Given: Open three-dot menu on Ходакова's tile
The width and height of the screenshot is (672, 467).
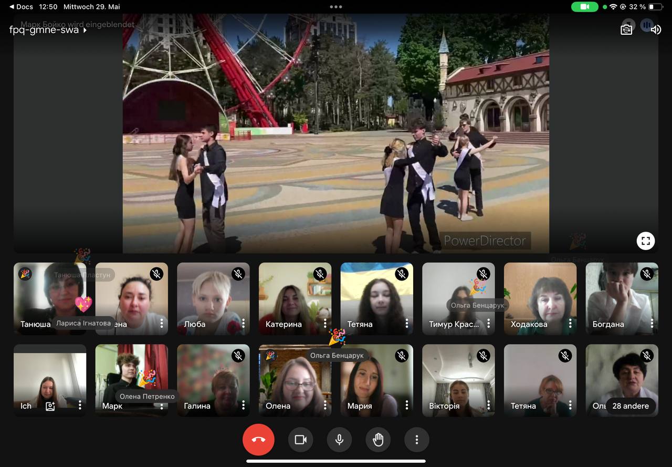Looking at the screenshot, I should pyautogui.click(x=570, y=324).
